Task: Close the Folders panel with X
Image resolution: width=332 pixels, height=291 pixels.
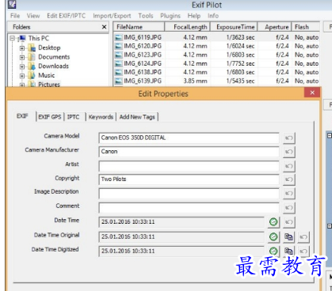Action: point(104,27)
